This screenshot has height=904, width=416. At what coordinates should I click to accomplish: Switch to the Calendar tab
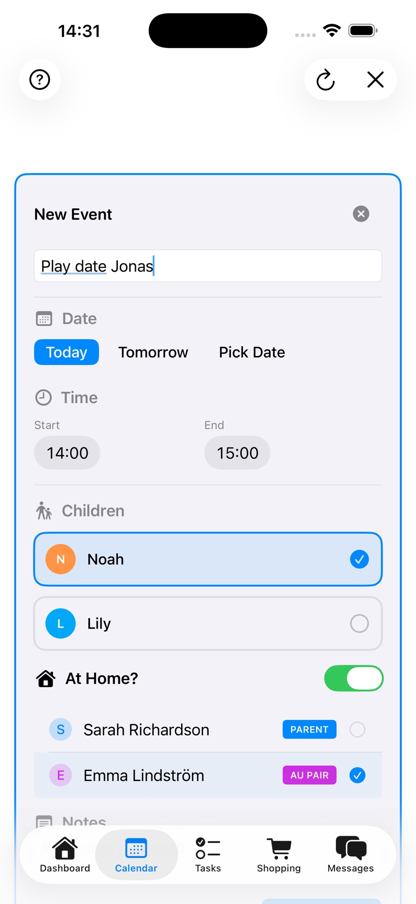click(136, 854)
